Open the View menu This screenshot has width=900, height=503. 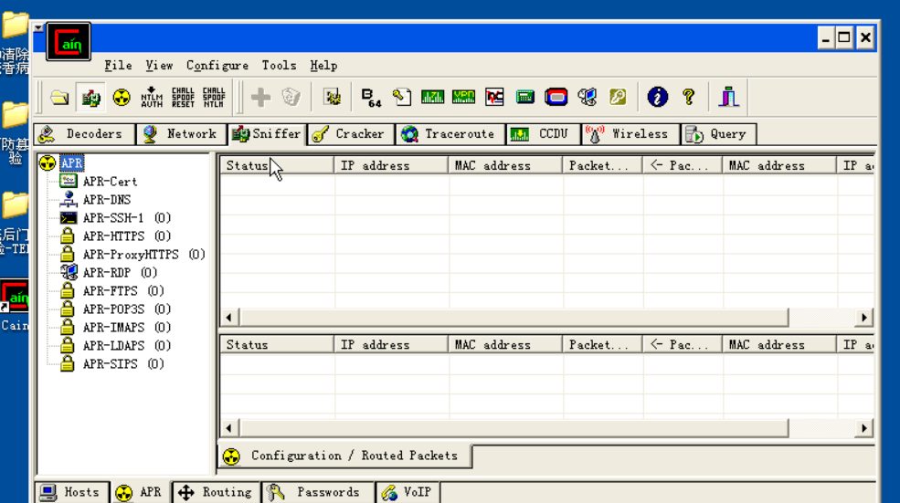[159, 66]
